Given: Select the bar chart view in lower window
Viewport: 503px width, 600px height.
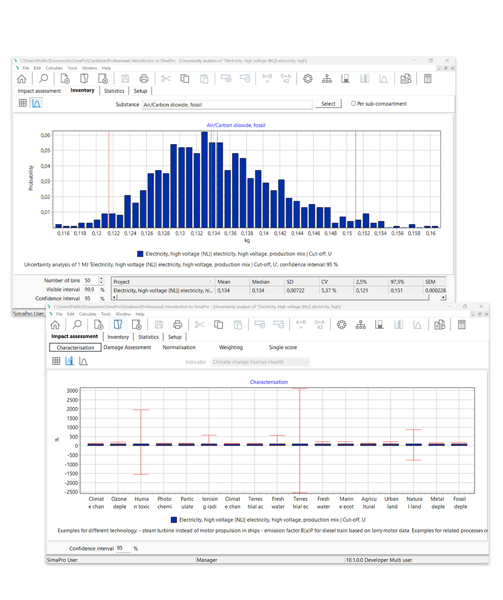Looking at the screenshot, I should [70, 361].
